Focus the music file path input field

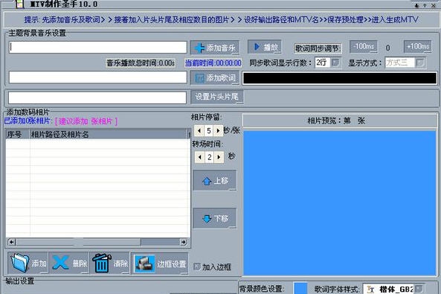[98, 48]
